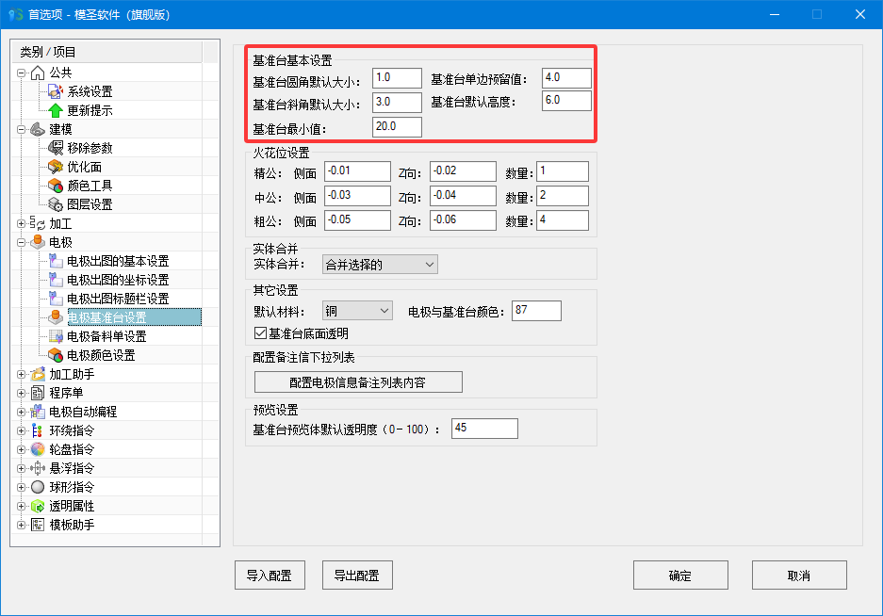Image resolution: width=883 pixels, height=616 pixels.
Task: Select the 电极出图的基本设置 item
Action: point(118,261)
